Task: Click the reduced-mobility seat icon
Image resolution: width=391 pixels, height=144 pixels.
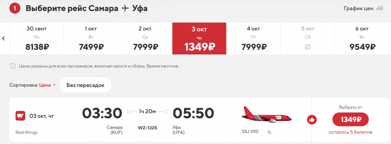Action: (269, 132)
